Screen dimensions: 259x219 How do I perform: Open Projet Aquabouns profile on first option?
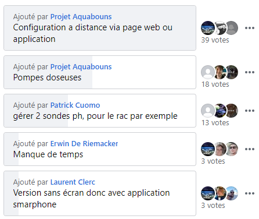[x=81, y=17]
